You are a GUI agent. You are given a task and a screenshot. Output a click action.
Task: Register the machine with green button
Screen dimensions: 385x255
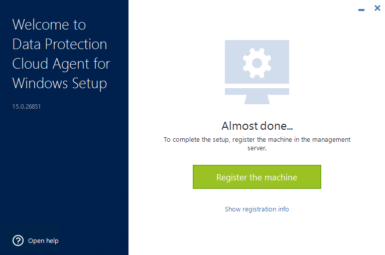(257, 177)
